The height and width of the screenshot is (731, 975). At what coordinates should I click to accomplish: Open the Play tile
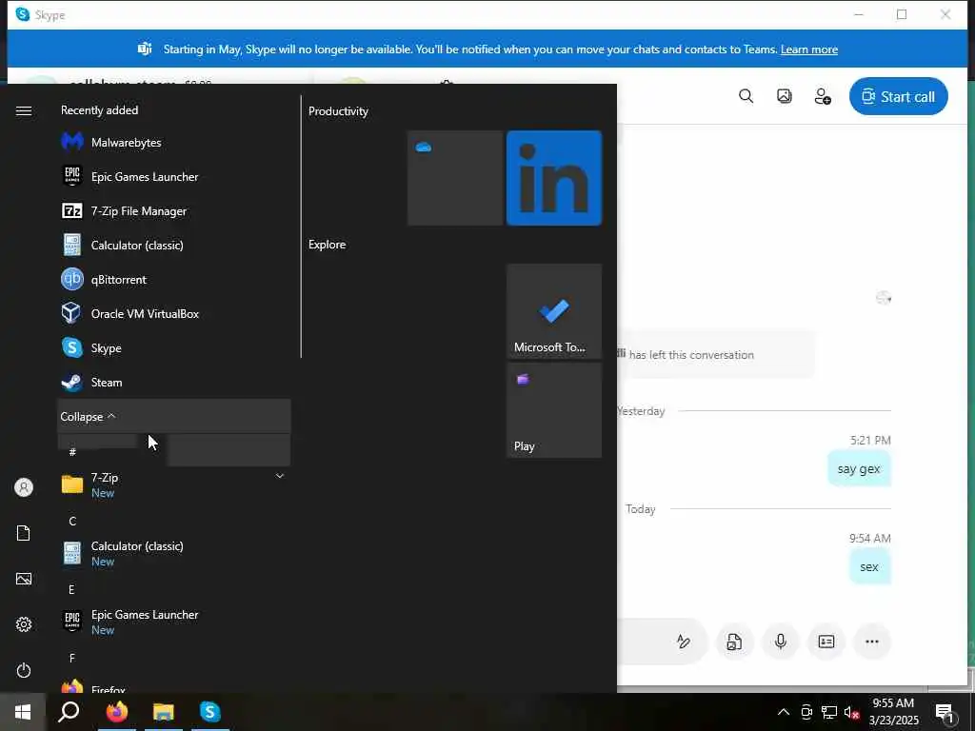coord(554,410)
